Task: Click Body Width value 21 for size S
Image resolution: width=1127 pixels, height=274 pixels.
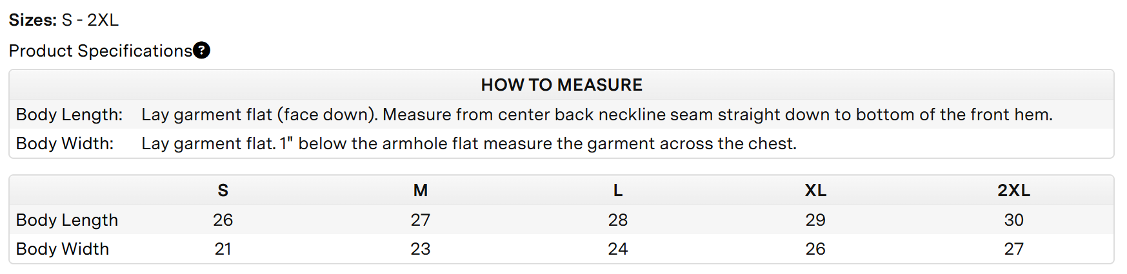Action: 223,249
